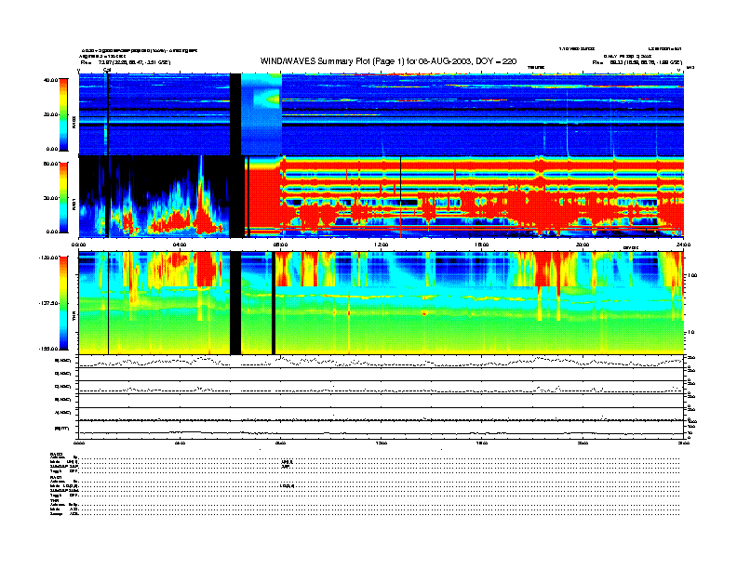Click the RAD1 spectrogram panel
Viewport: 737px width, 569px height.
(382, 197)
